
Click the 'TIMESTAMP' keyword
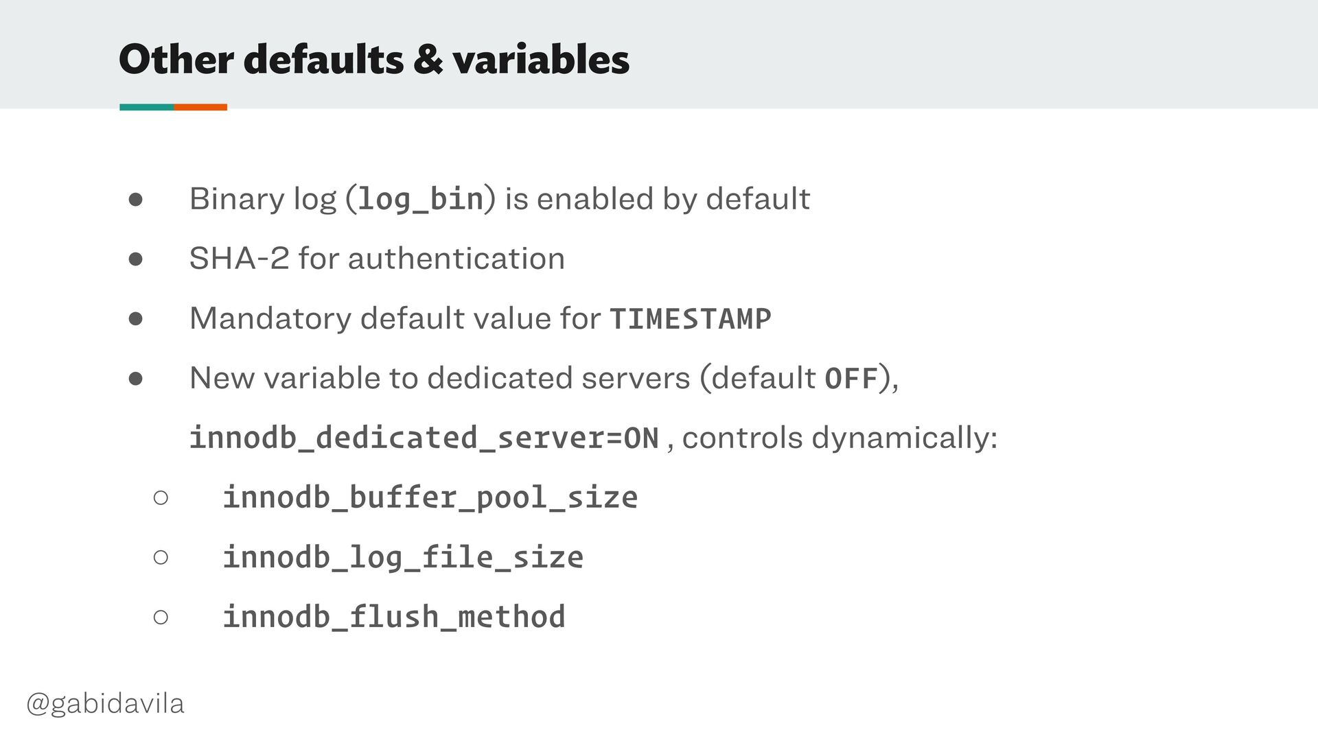tap(691, 319)
